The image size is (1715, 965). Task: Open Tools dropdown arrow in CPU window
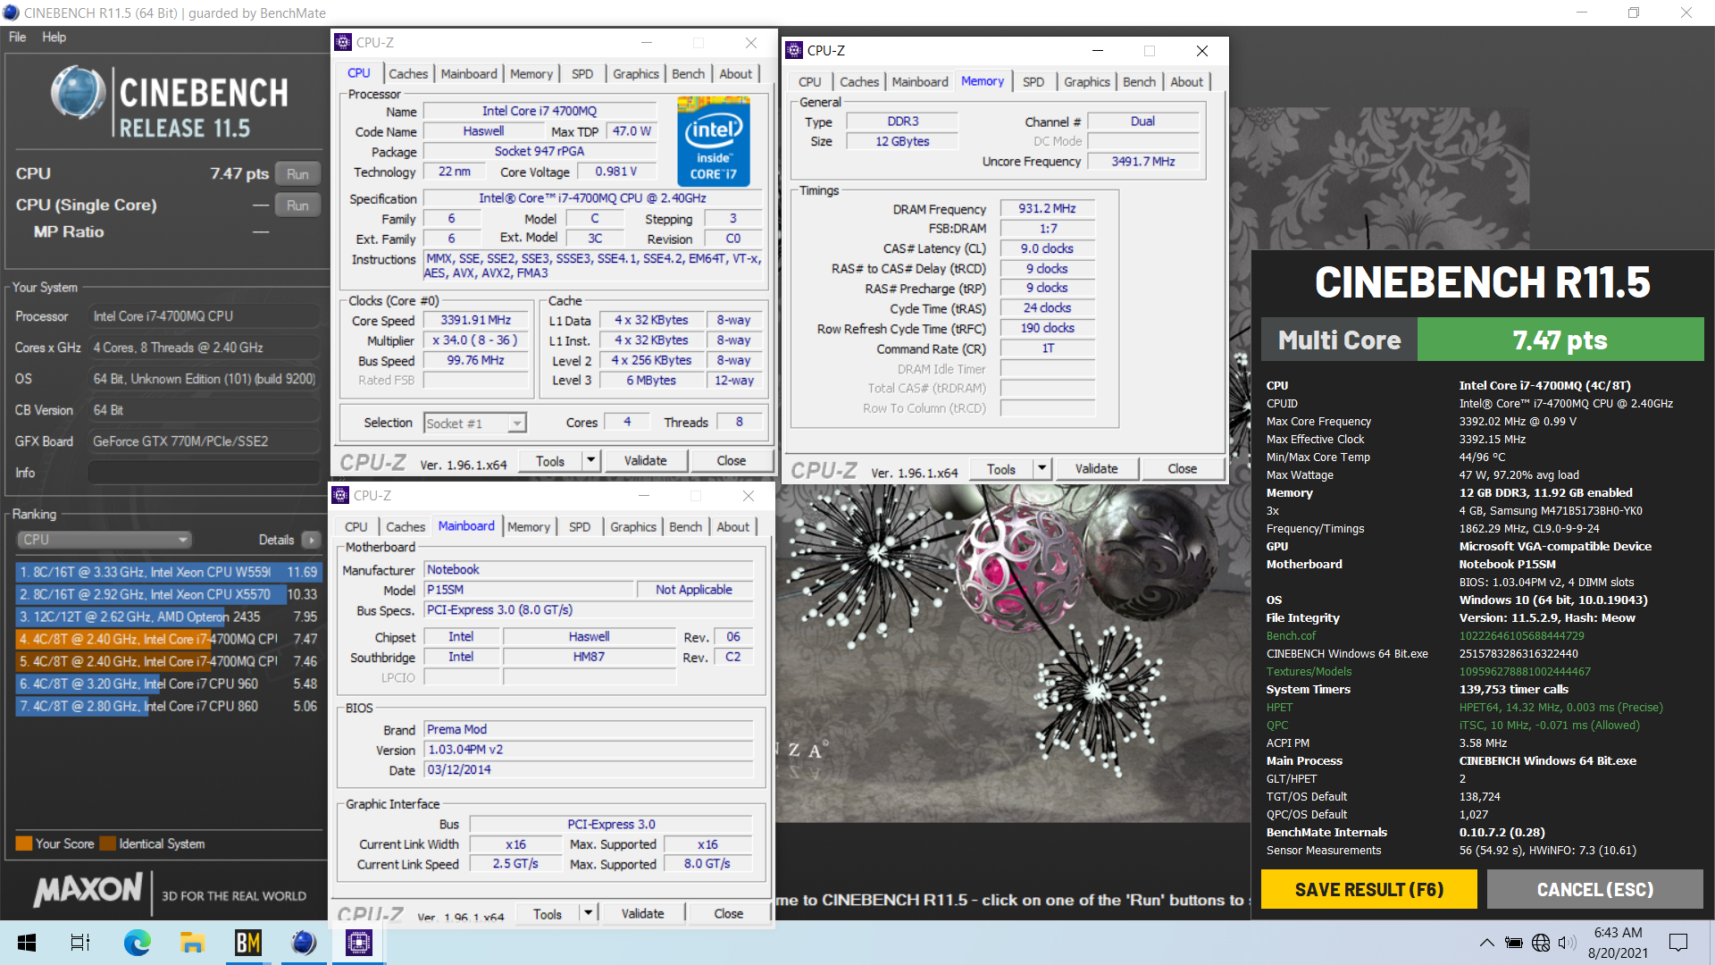coord(590,461)
